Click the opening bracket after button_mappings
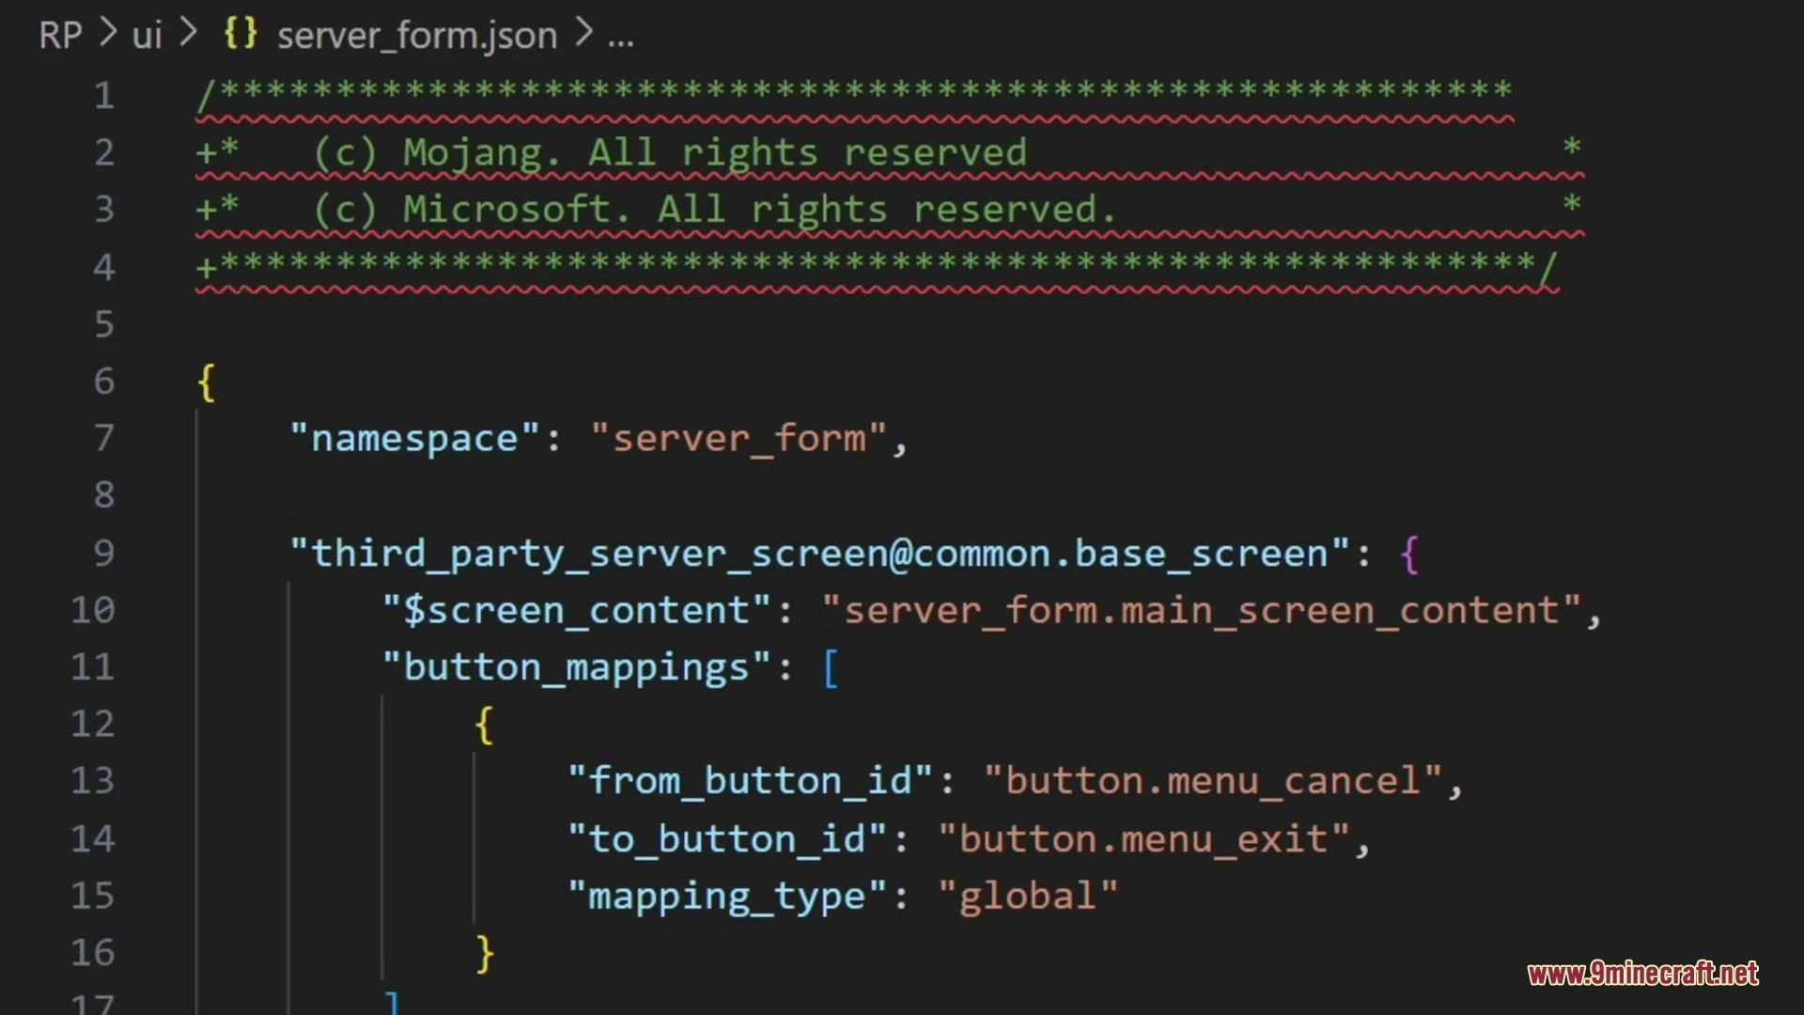The height and width of the screenshot is (1015, 1804). (x=831, y=669)
